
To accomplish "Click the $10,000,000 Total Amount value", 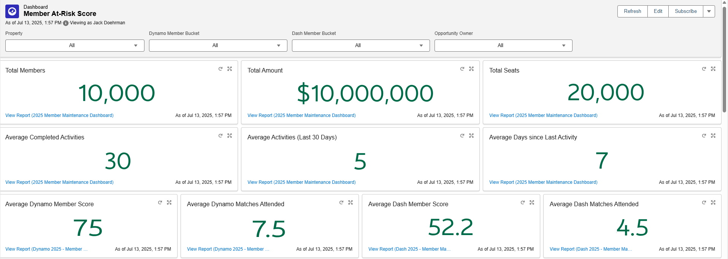I will tap(365, 93).
